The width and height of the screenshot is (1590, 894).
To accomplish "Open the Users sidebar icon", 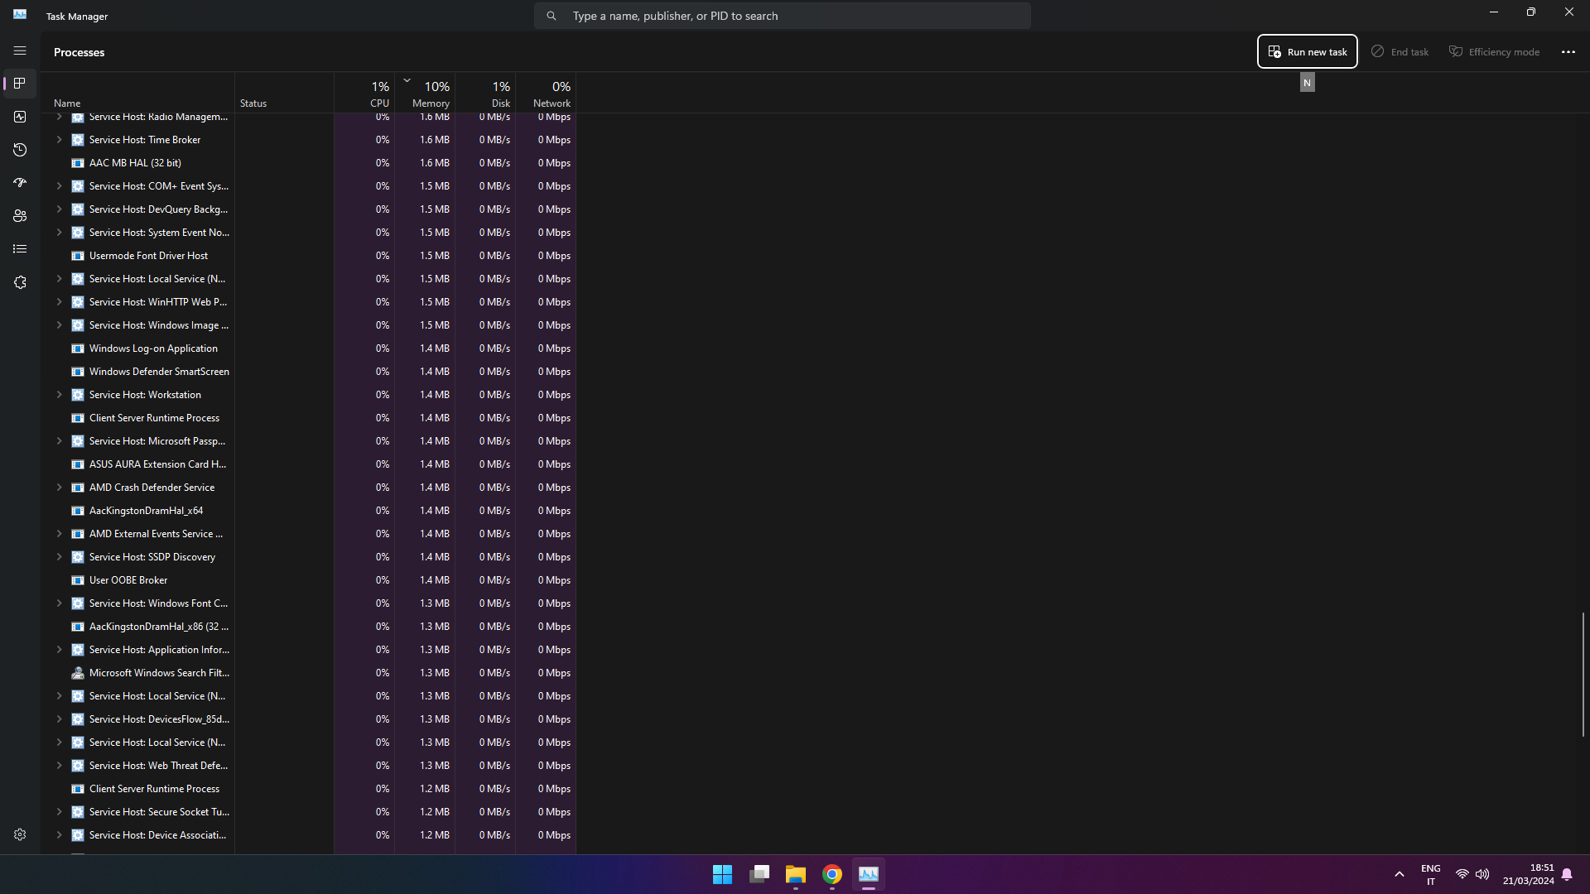I will tap(20, 216).
